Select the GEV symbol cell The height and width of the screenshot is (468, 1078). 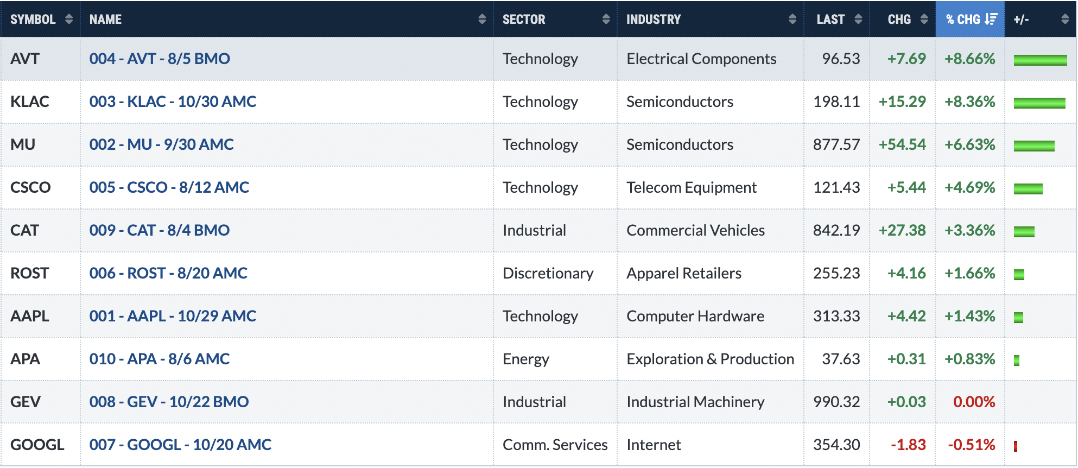[41, 402]
